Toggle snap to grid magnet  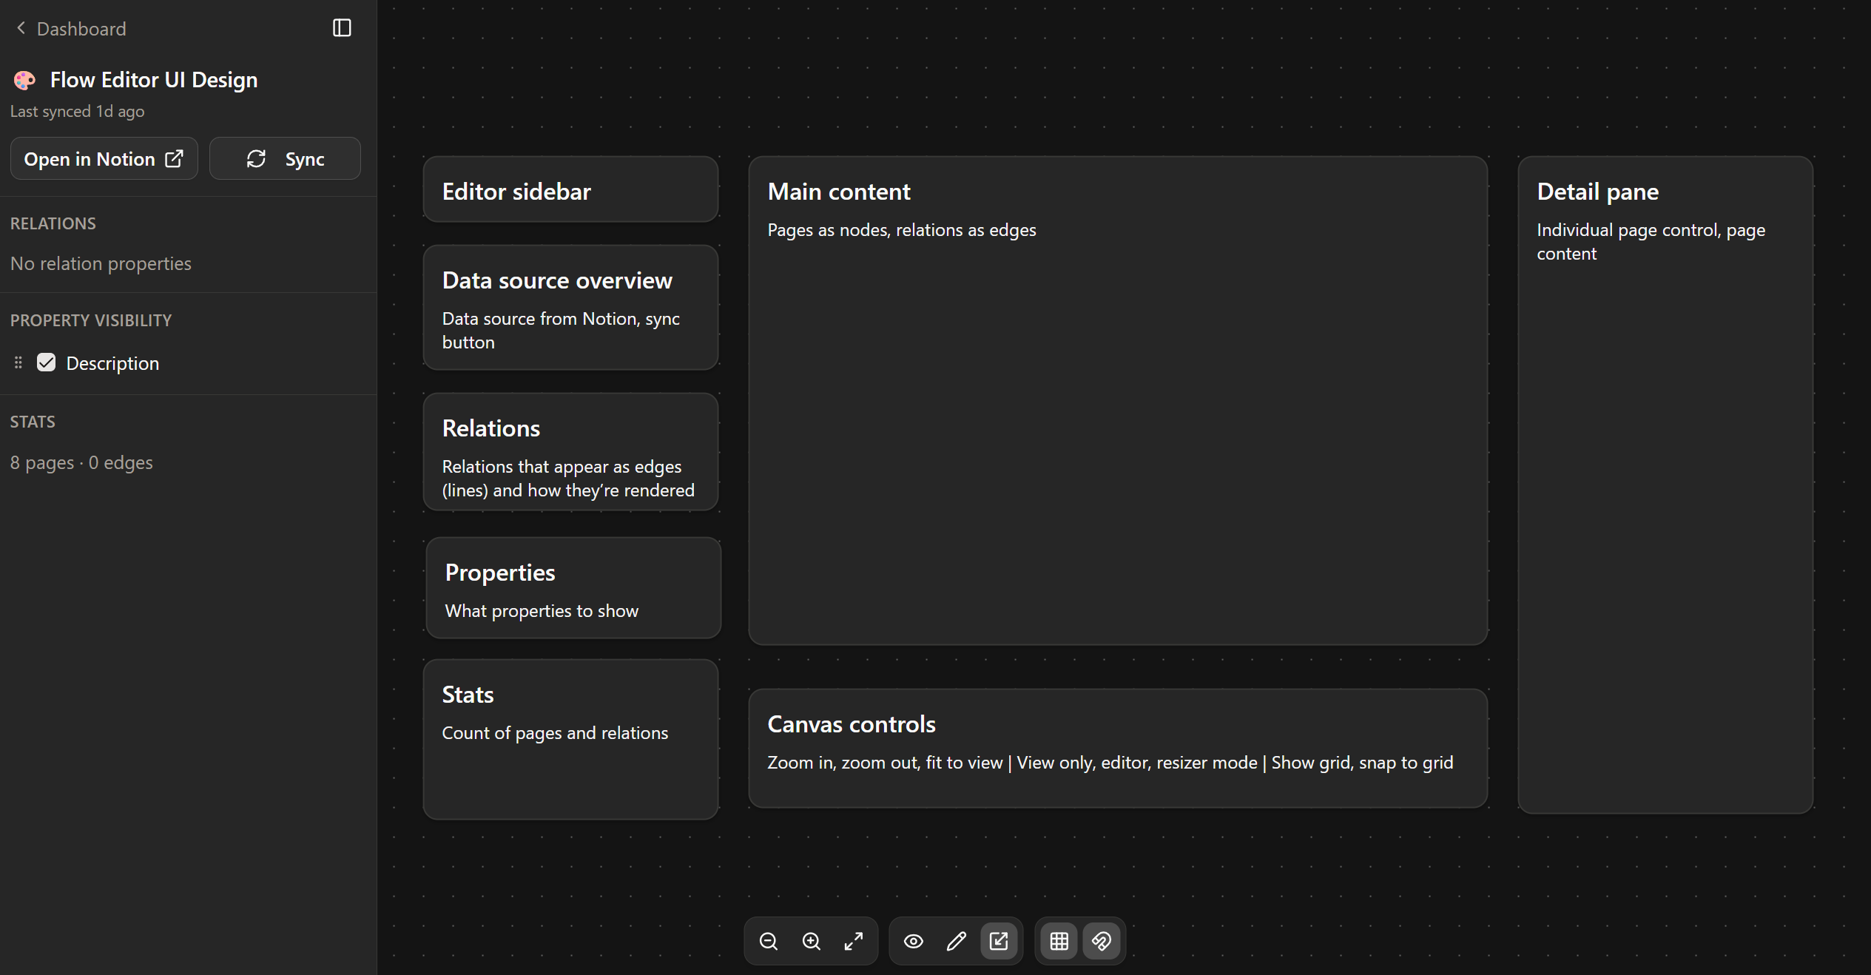(x=1102, y=941)
